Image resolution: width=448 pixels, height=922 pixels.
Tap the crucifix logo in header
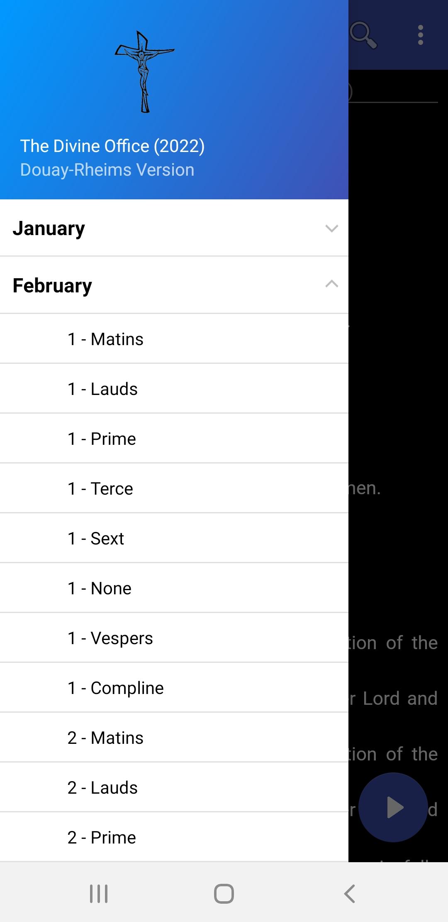144,72
